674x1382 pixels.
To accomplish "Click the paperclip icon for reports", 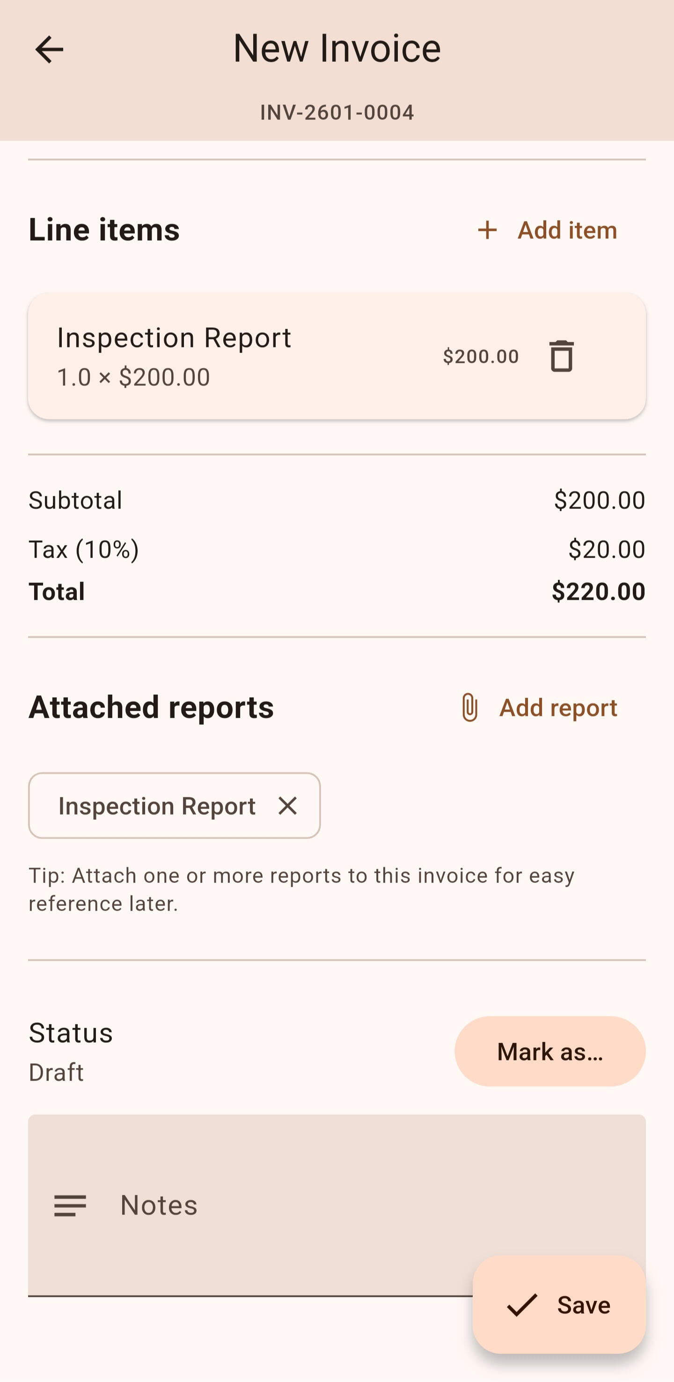I will (x=470, y=708).
